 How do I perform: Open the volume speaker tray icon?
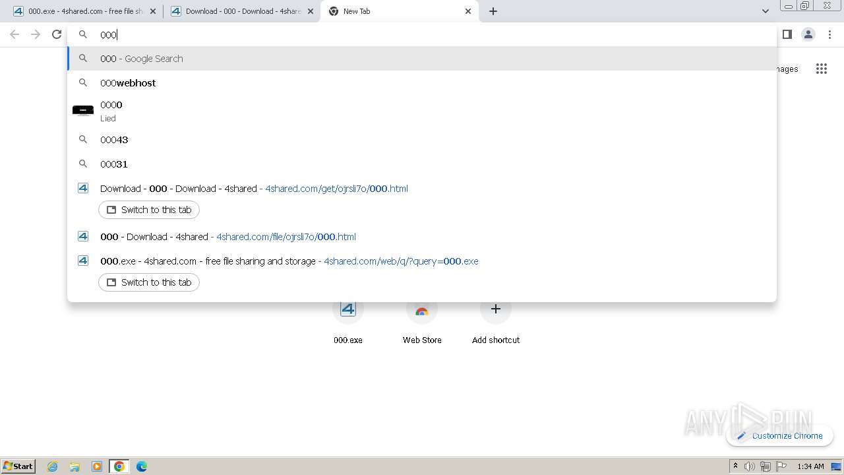click(750, 466)
